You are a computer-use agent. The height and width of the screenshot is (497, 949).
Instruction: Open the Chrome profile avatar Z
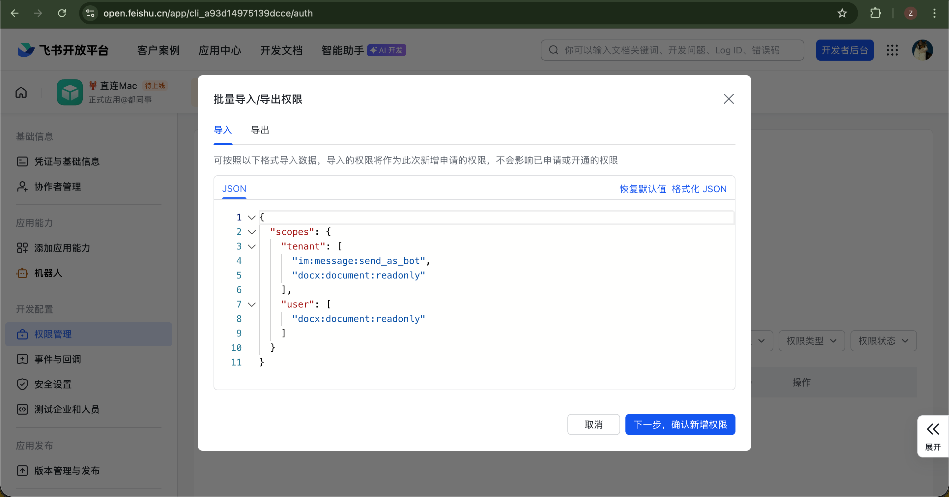point(910,13)
